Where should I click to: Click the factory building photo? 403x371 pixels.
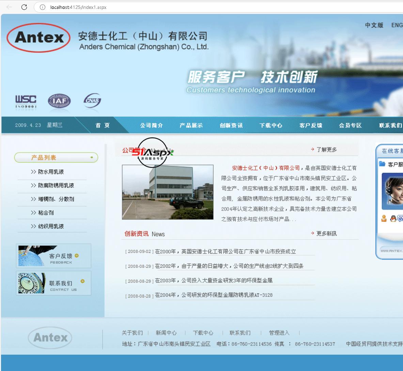click(x=168, y=192)
